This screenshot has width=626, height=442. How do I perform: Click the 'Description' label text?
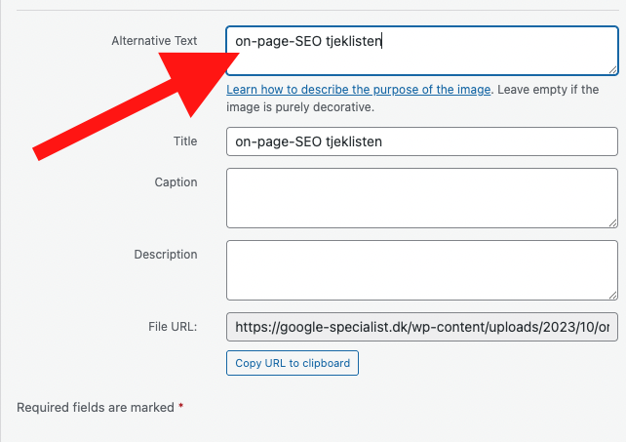pyautogui.click(x=165, y=255)
